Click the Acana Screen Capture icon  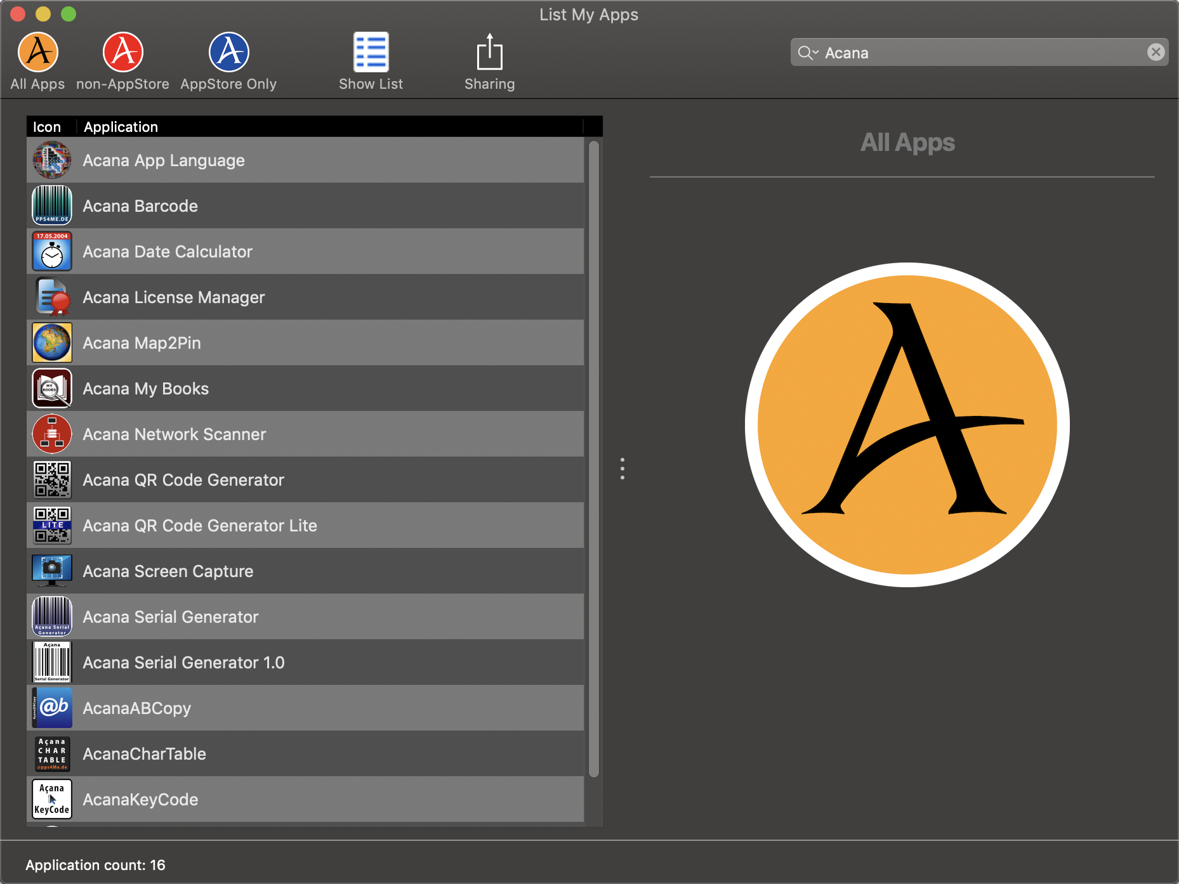(52, 571)
